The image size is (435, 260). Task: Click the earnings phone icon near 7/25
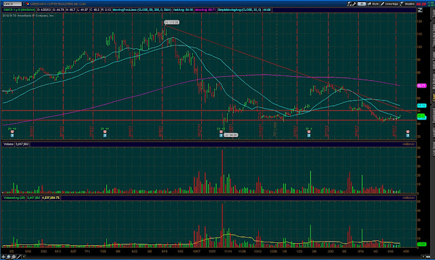point(105,132)
